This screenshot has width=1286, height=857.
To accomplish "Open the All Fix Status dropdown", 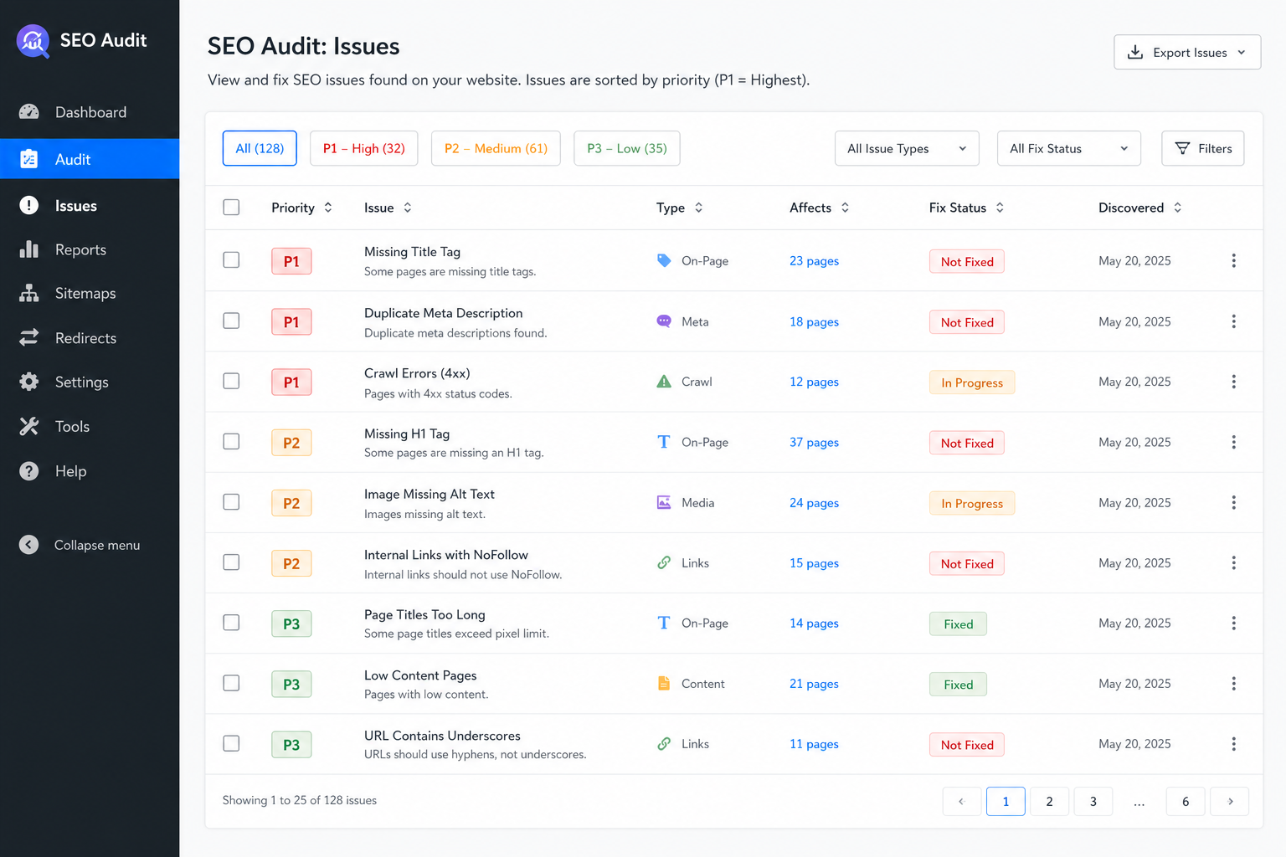I will coord(1069,148).
